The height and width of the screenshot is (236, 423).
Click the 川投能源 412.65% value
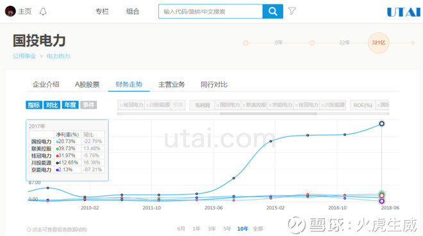coord(67,162)
